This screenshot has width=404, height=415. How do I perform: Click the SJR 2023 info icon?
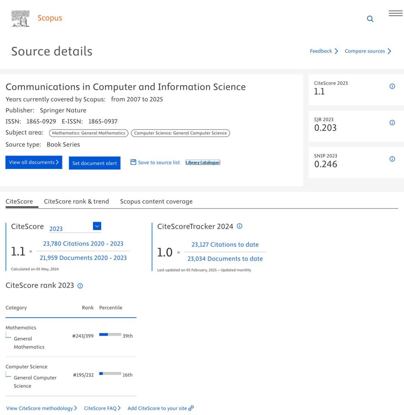coord(392,122)
